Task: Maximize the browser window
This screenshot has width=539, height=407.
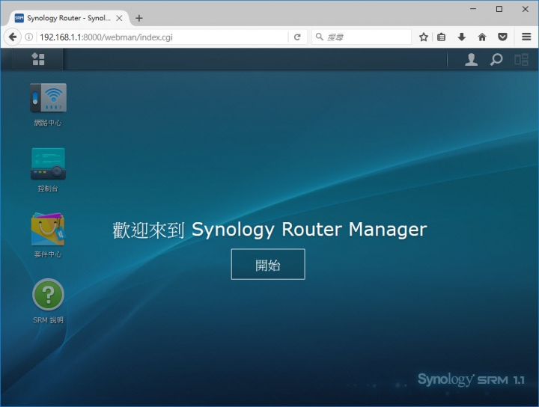Action: pyautogui.click(x=499, y=9)
